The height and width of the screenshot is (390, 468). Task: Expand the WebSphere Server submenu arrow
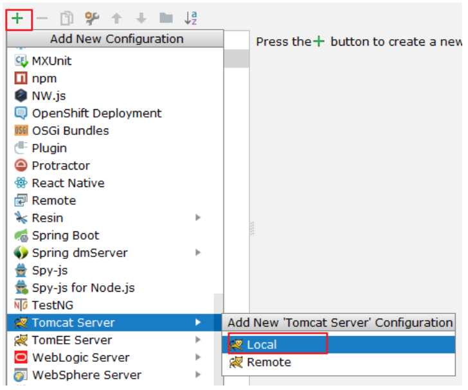click(x=198, y=375)
